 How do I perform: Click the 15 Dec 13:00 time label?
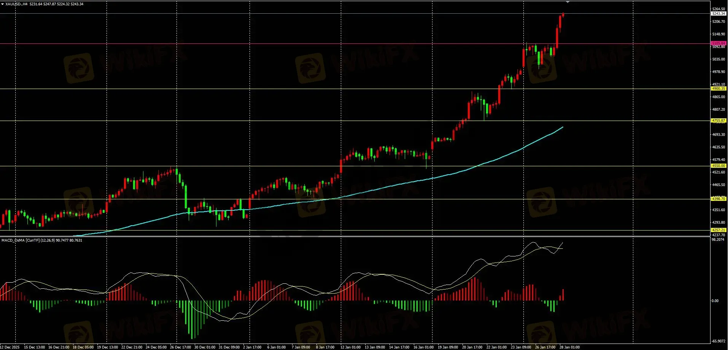click(34, 347)
